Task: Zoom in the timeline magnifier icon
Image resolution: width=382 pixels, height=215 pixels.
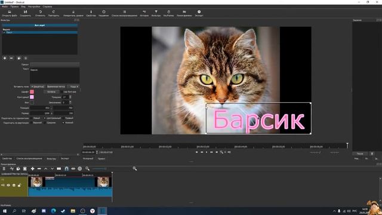Action: [135, 168]
